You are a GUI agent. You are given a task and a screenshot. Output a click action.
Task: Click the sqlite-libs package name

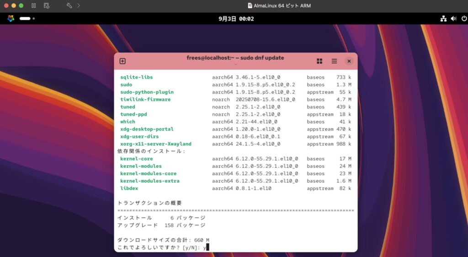coord(136,77)
